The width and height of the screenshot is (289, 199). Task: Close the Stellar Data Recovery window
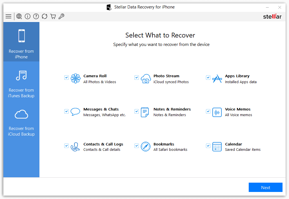coord(280,7)
